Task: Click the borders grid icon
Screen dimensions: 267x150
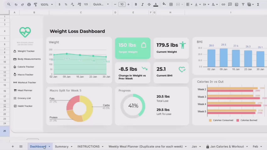Action: [x=171, y=4]
